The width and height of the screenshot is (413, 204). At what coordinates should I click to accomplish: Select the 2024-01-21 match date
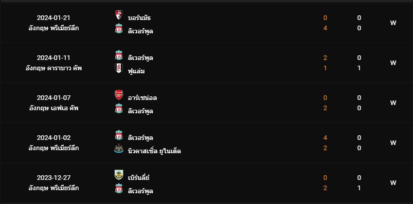[x=53, y=18]
